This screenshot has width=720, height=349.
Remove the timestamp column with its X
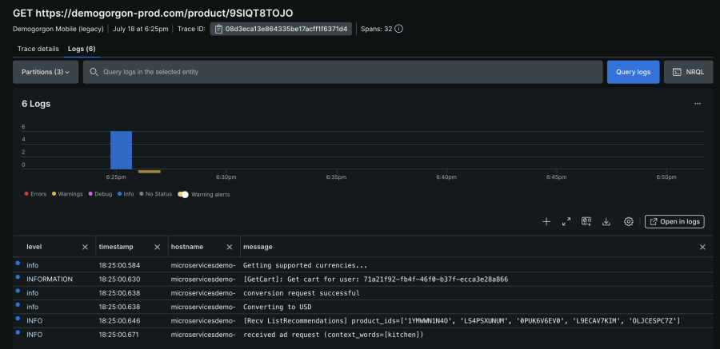pos(157,248)
